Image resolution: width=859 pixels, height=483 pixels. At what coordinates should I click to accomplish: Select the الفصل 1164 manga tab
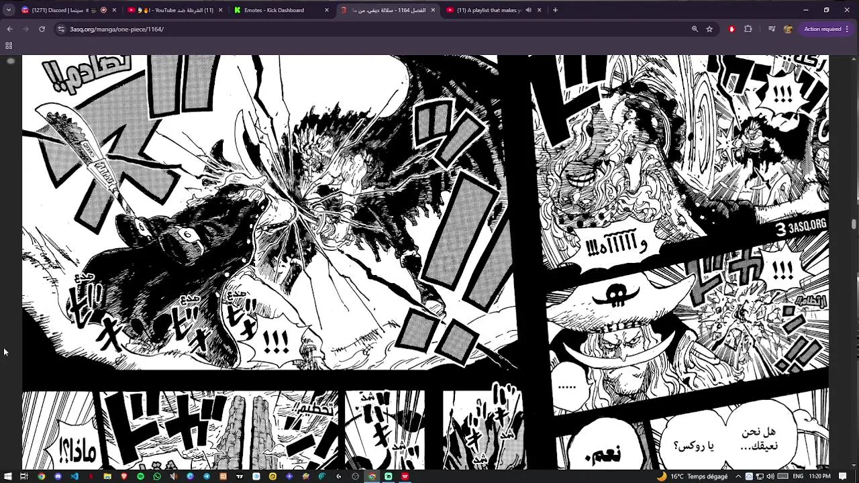[x=387, y=10]
